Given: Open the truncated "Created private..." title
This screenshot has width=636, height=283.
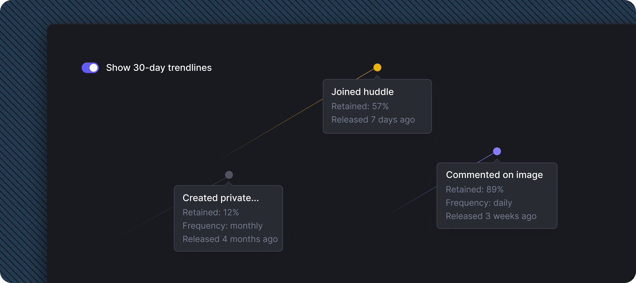Looking at the screenshot, I should 220,198.
